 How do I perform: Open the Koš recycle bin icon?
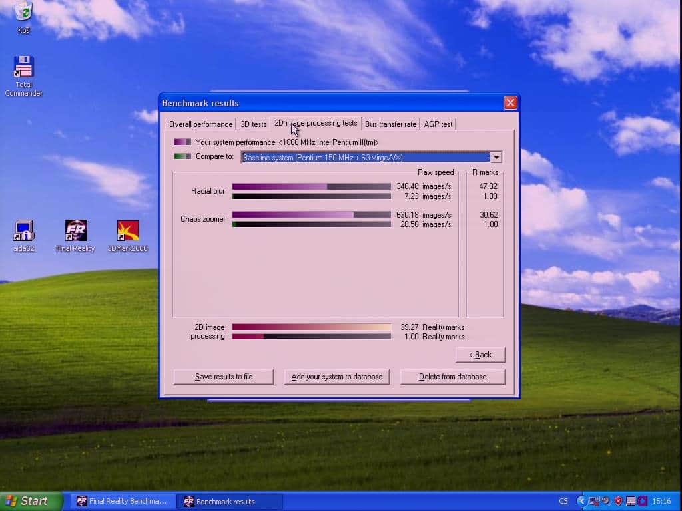pyautogui.click(x=23, y=17)
